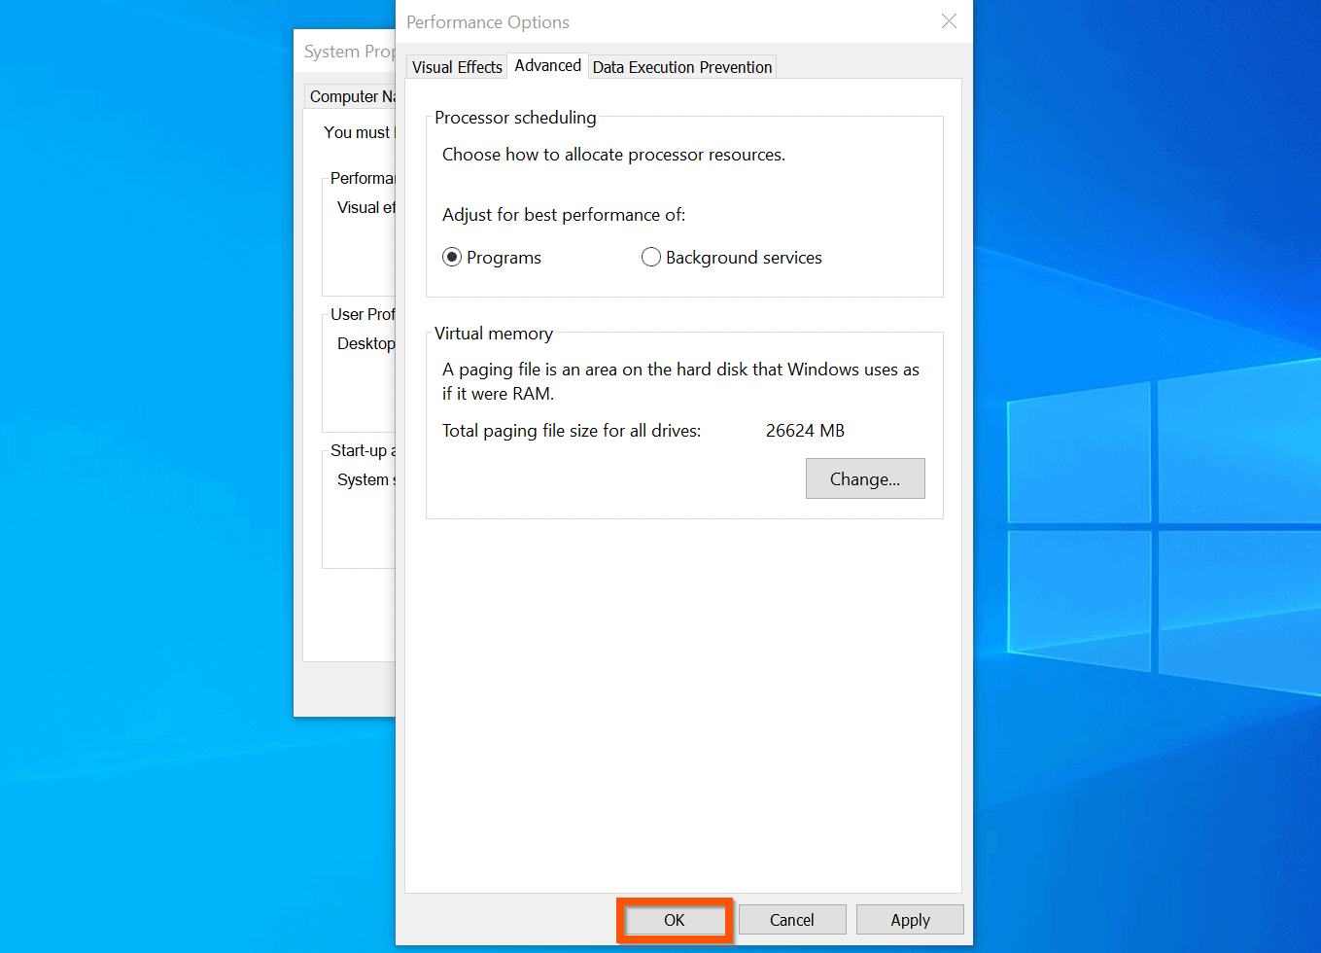This screenshot has width=1321, height=953.
Task: Dismiss the dialog with Cancel
Action: tap(791, 919)
